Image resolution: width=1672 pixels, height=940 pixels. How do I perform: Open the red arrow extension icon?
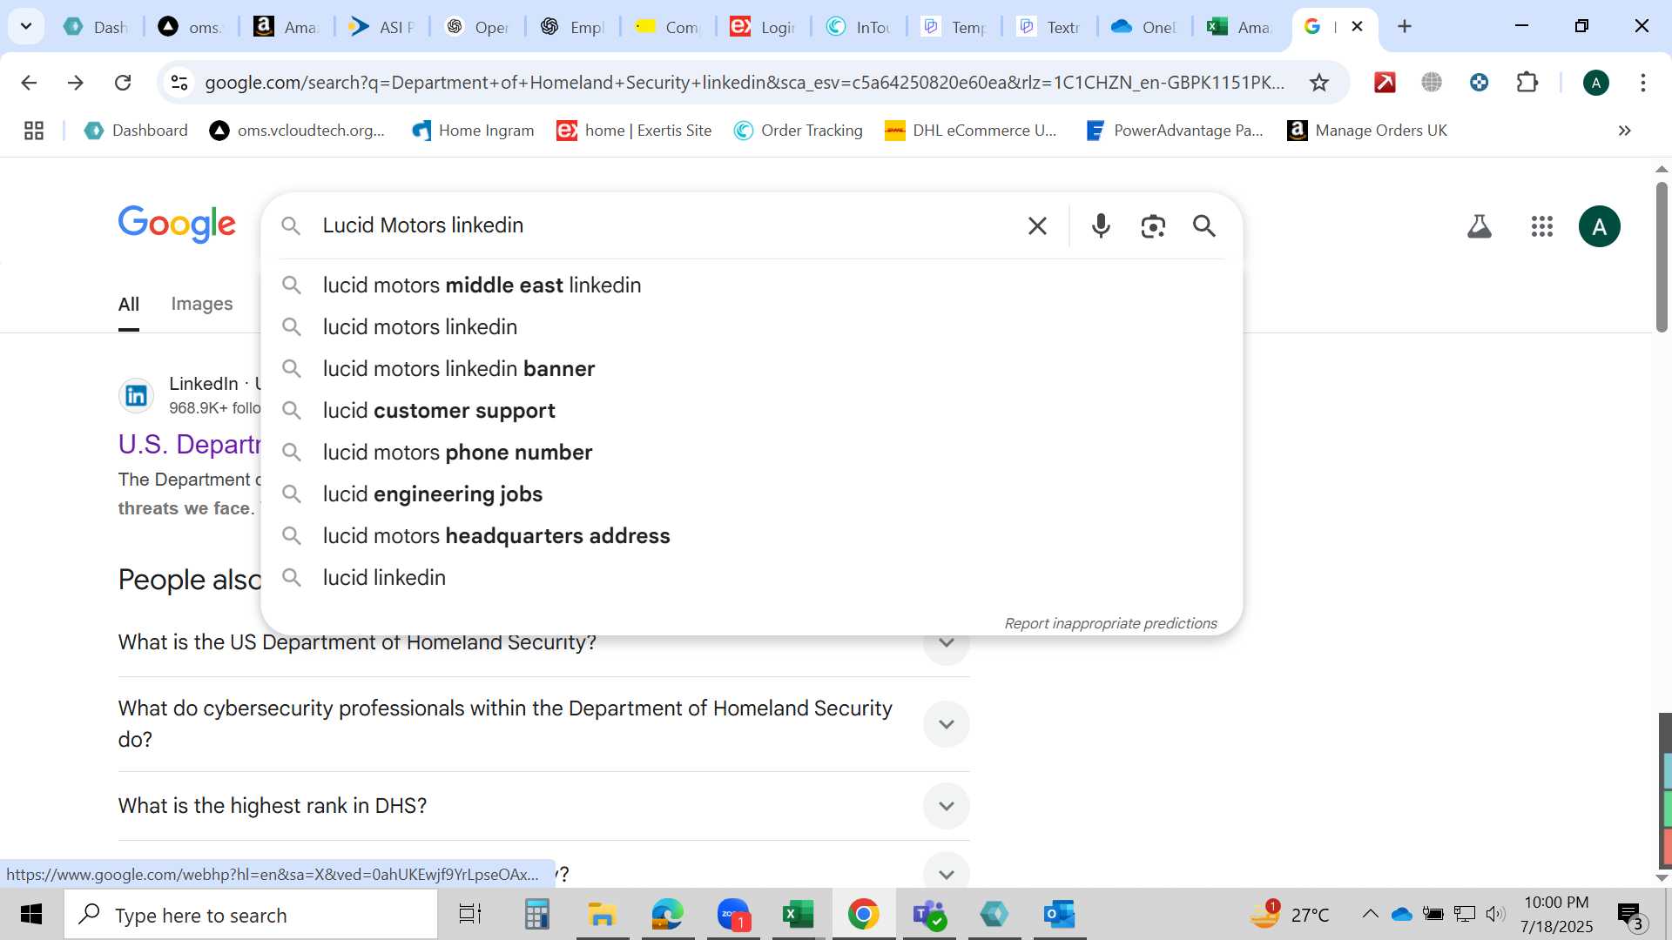pos(1385,83)
